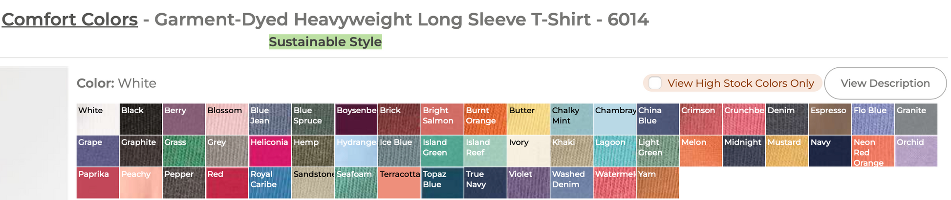Click the View Description button
This screenshot has width=951, height=200.
click(x=885, y=83)
